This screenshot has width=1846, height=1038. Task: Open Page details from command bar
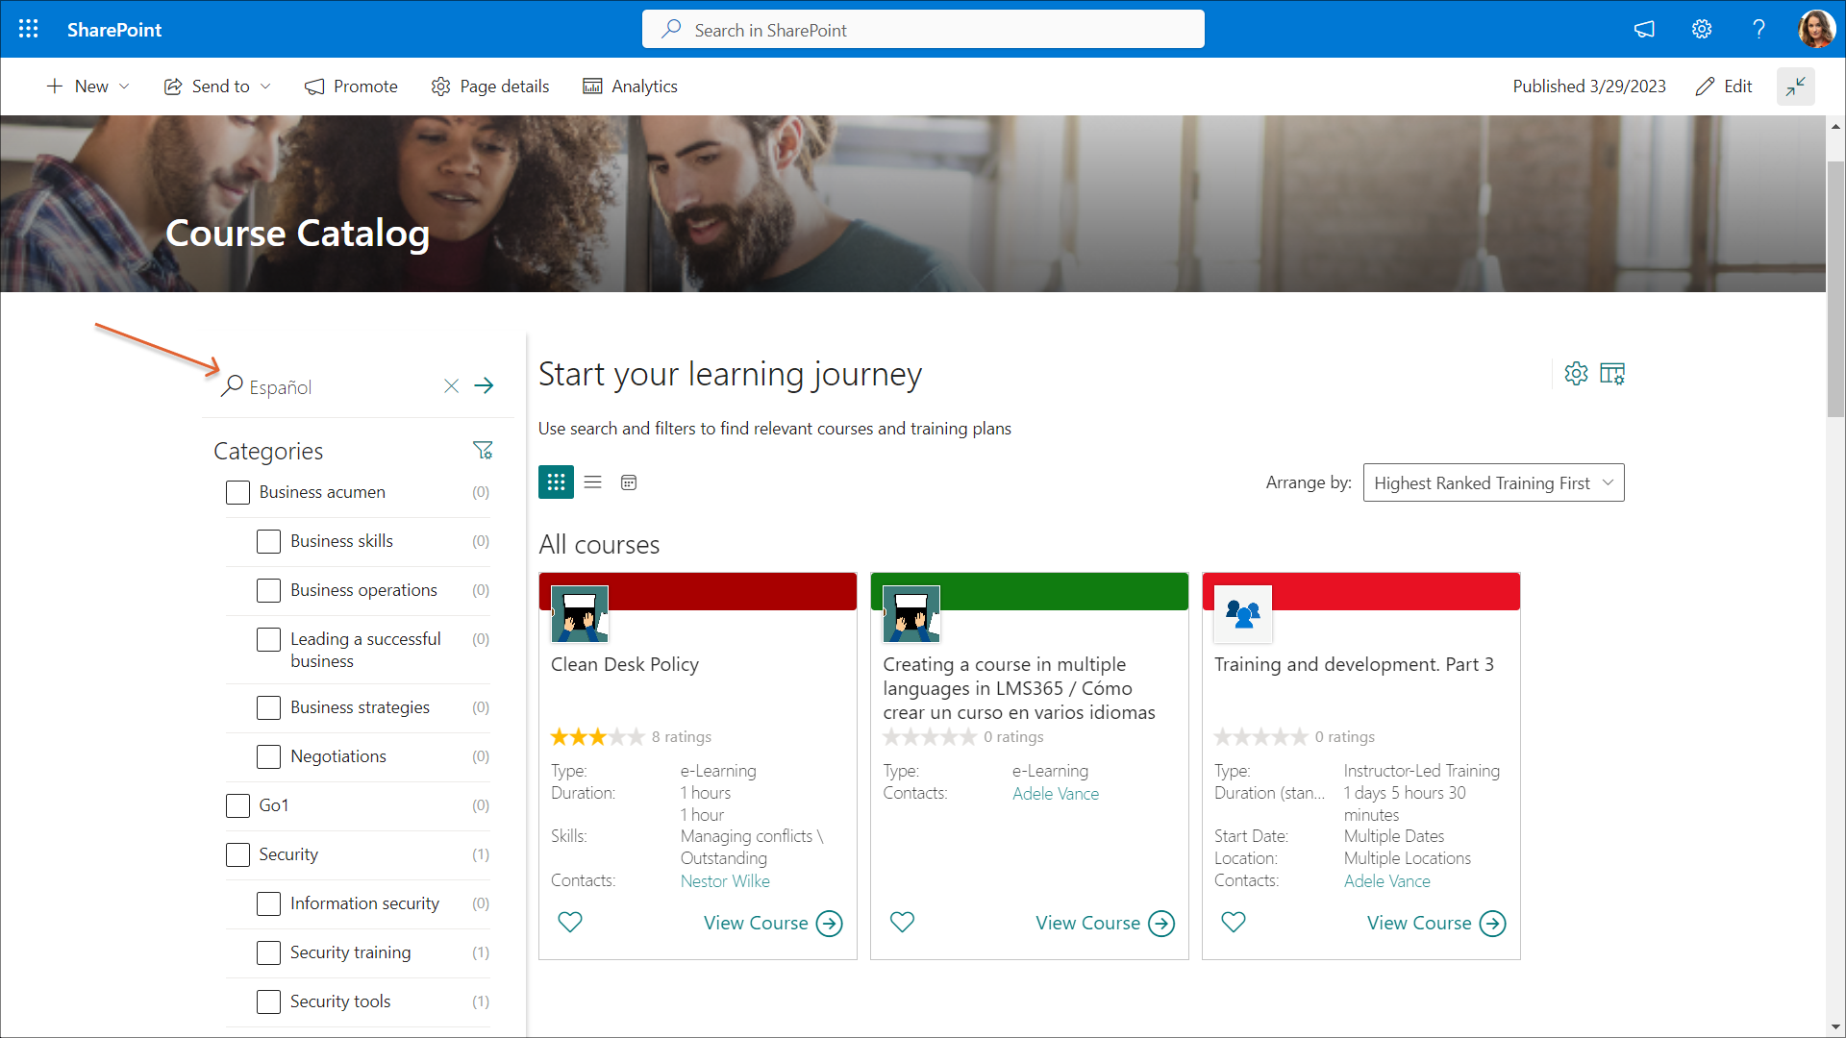coord(490,86)
